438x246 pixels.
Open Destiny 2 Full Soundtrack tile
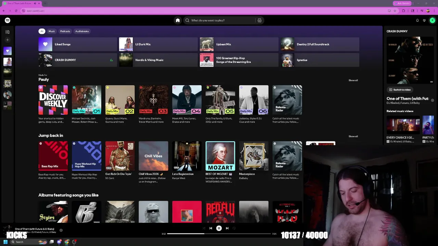(x=320, y=44)
